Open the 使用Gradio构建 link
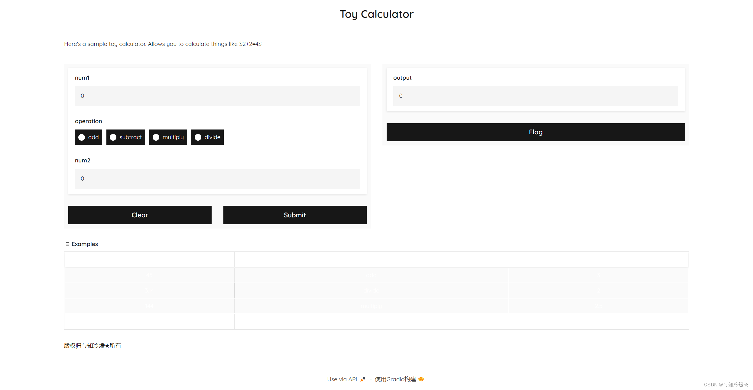 395,379
